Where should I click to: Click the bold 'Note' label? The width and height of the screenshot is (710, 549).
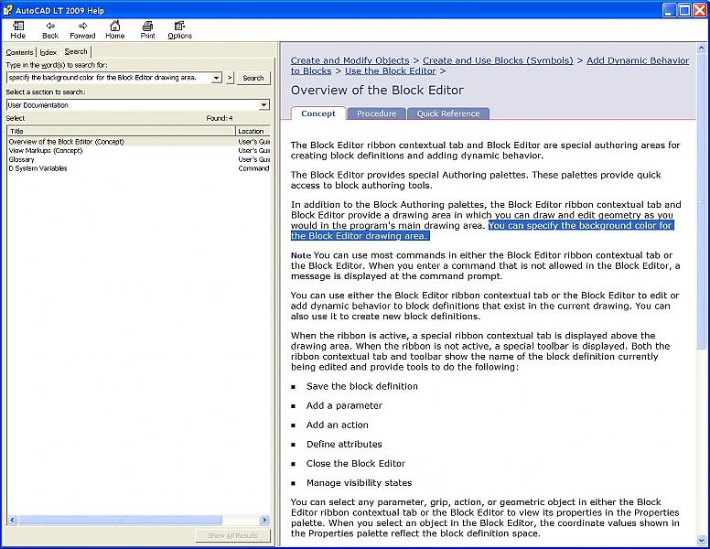[x=301, y=255]
